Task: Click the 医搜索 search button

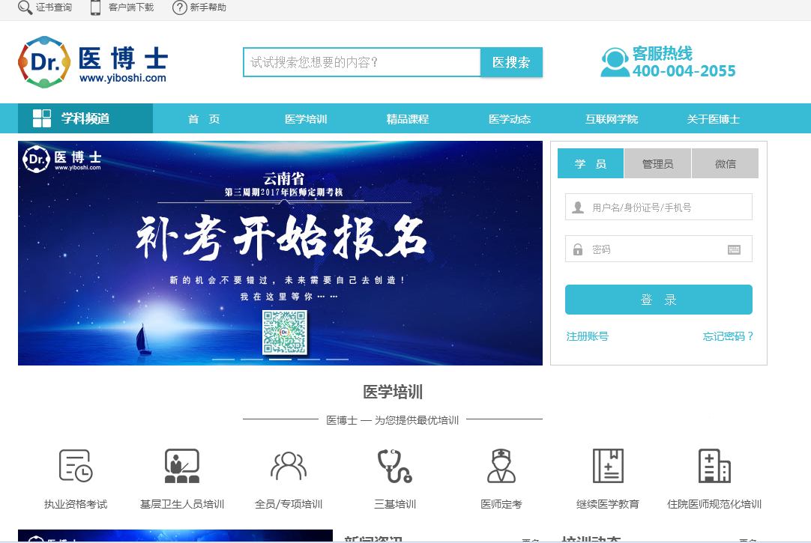Action: pyautogui.click(x=511, y=62)
